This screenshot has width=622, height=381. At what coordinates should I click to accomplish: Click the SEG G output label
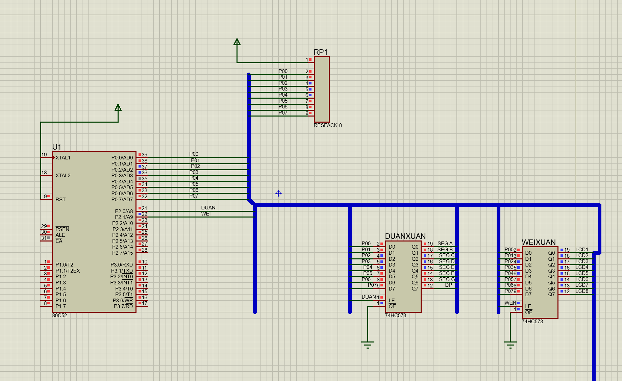(447, 279)
